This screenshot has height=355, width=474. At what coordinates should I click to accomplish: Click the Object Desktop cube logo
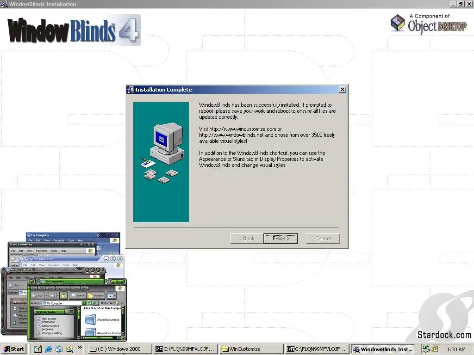tap(398, 23)
